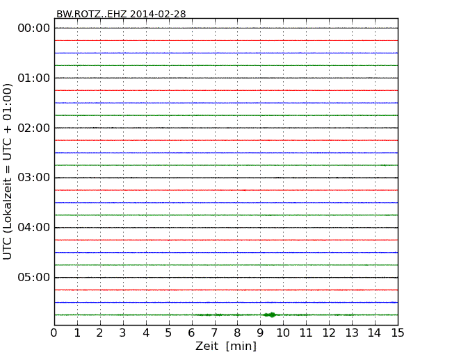Click x-axis tick label 9
Screen dimensions: 452x361
[260, 333]
